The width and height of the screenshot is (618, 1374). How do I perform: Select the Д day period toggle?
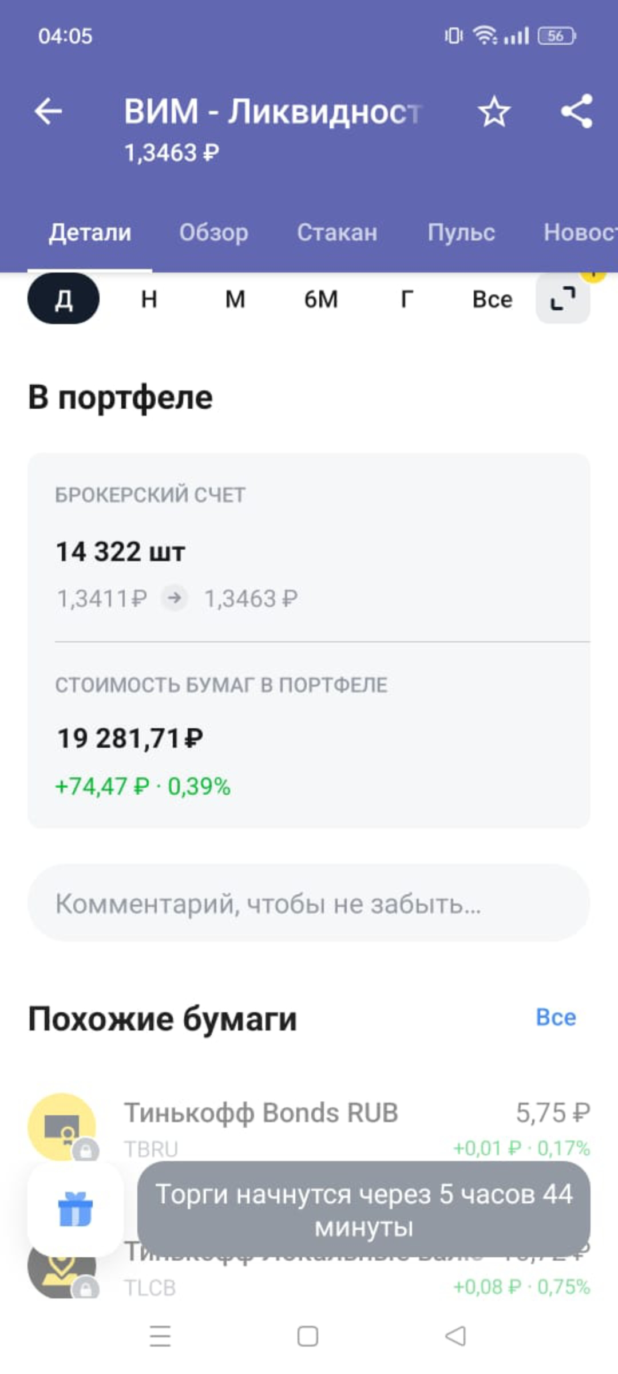64,299
